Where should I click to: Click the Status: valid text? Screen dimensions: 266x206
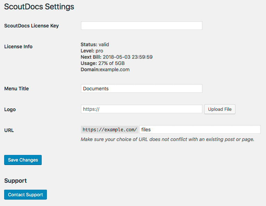click(x=95, y=44)
